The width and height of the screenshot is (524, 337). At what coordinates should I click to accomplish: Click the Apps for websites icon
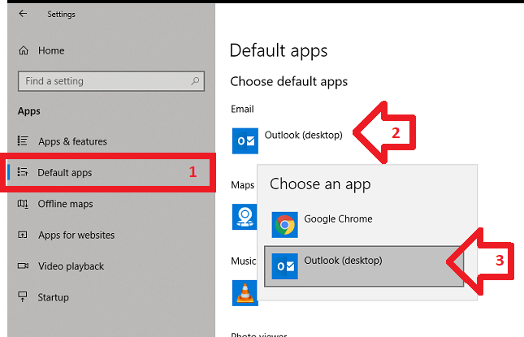tap(23, 235)
